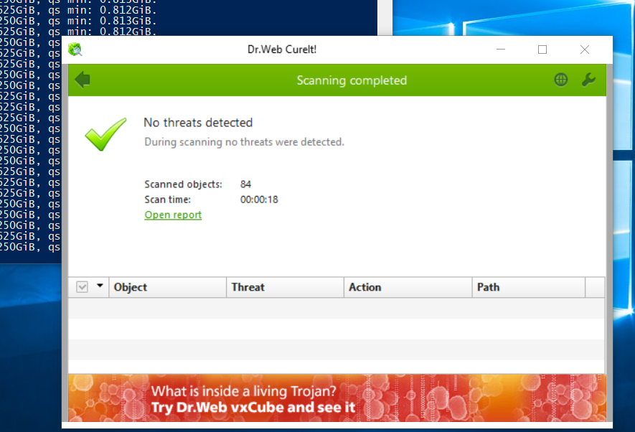The width and height of the screenshot is (635, 432).
Task: Click the 'No threats detected' heading
Action: [198, 123]
